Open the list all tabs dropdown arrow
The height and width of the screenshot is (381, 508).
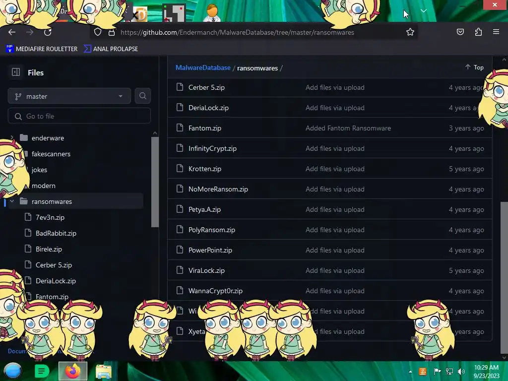click(x=424, y=11)
